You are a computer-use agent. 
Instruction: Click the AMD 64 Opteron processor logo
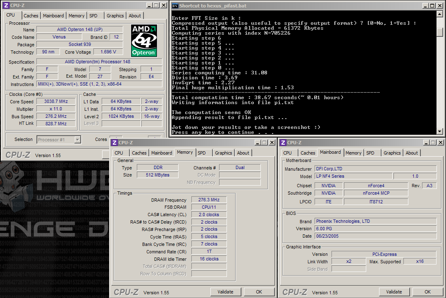point(144,41)
